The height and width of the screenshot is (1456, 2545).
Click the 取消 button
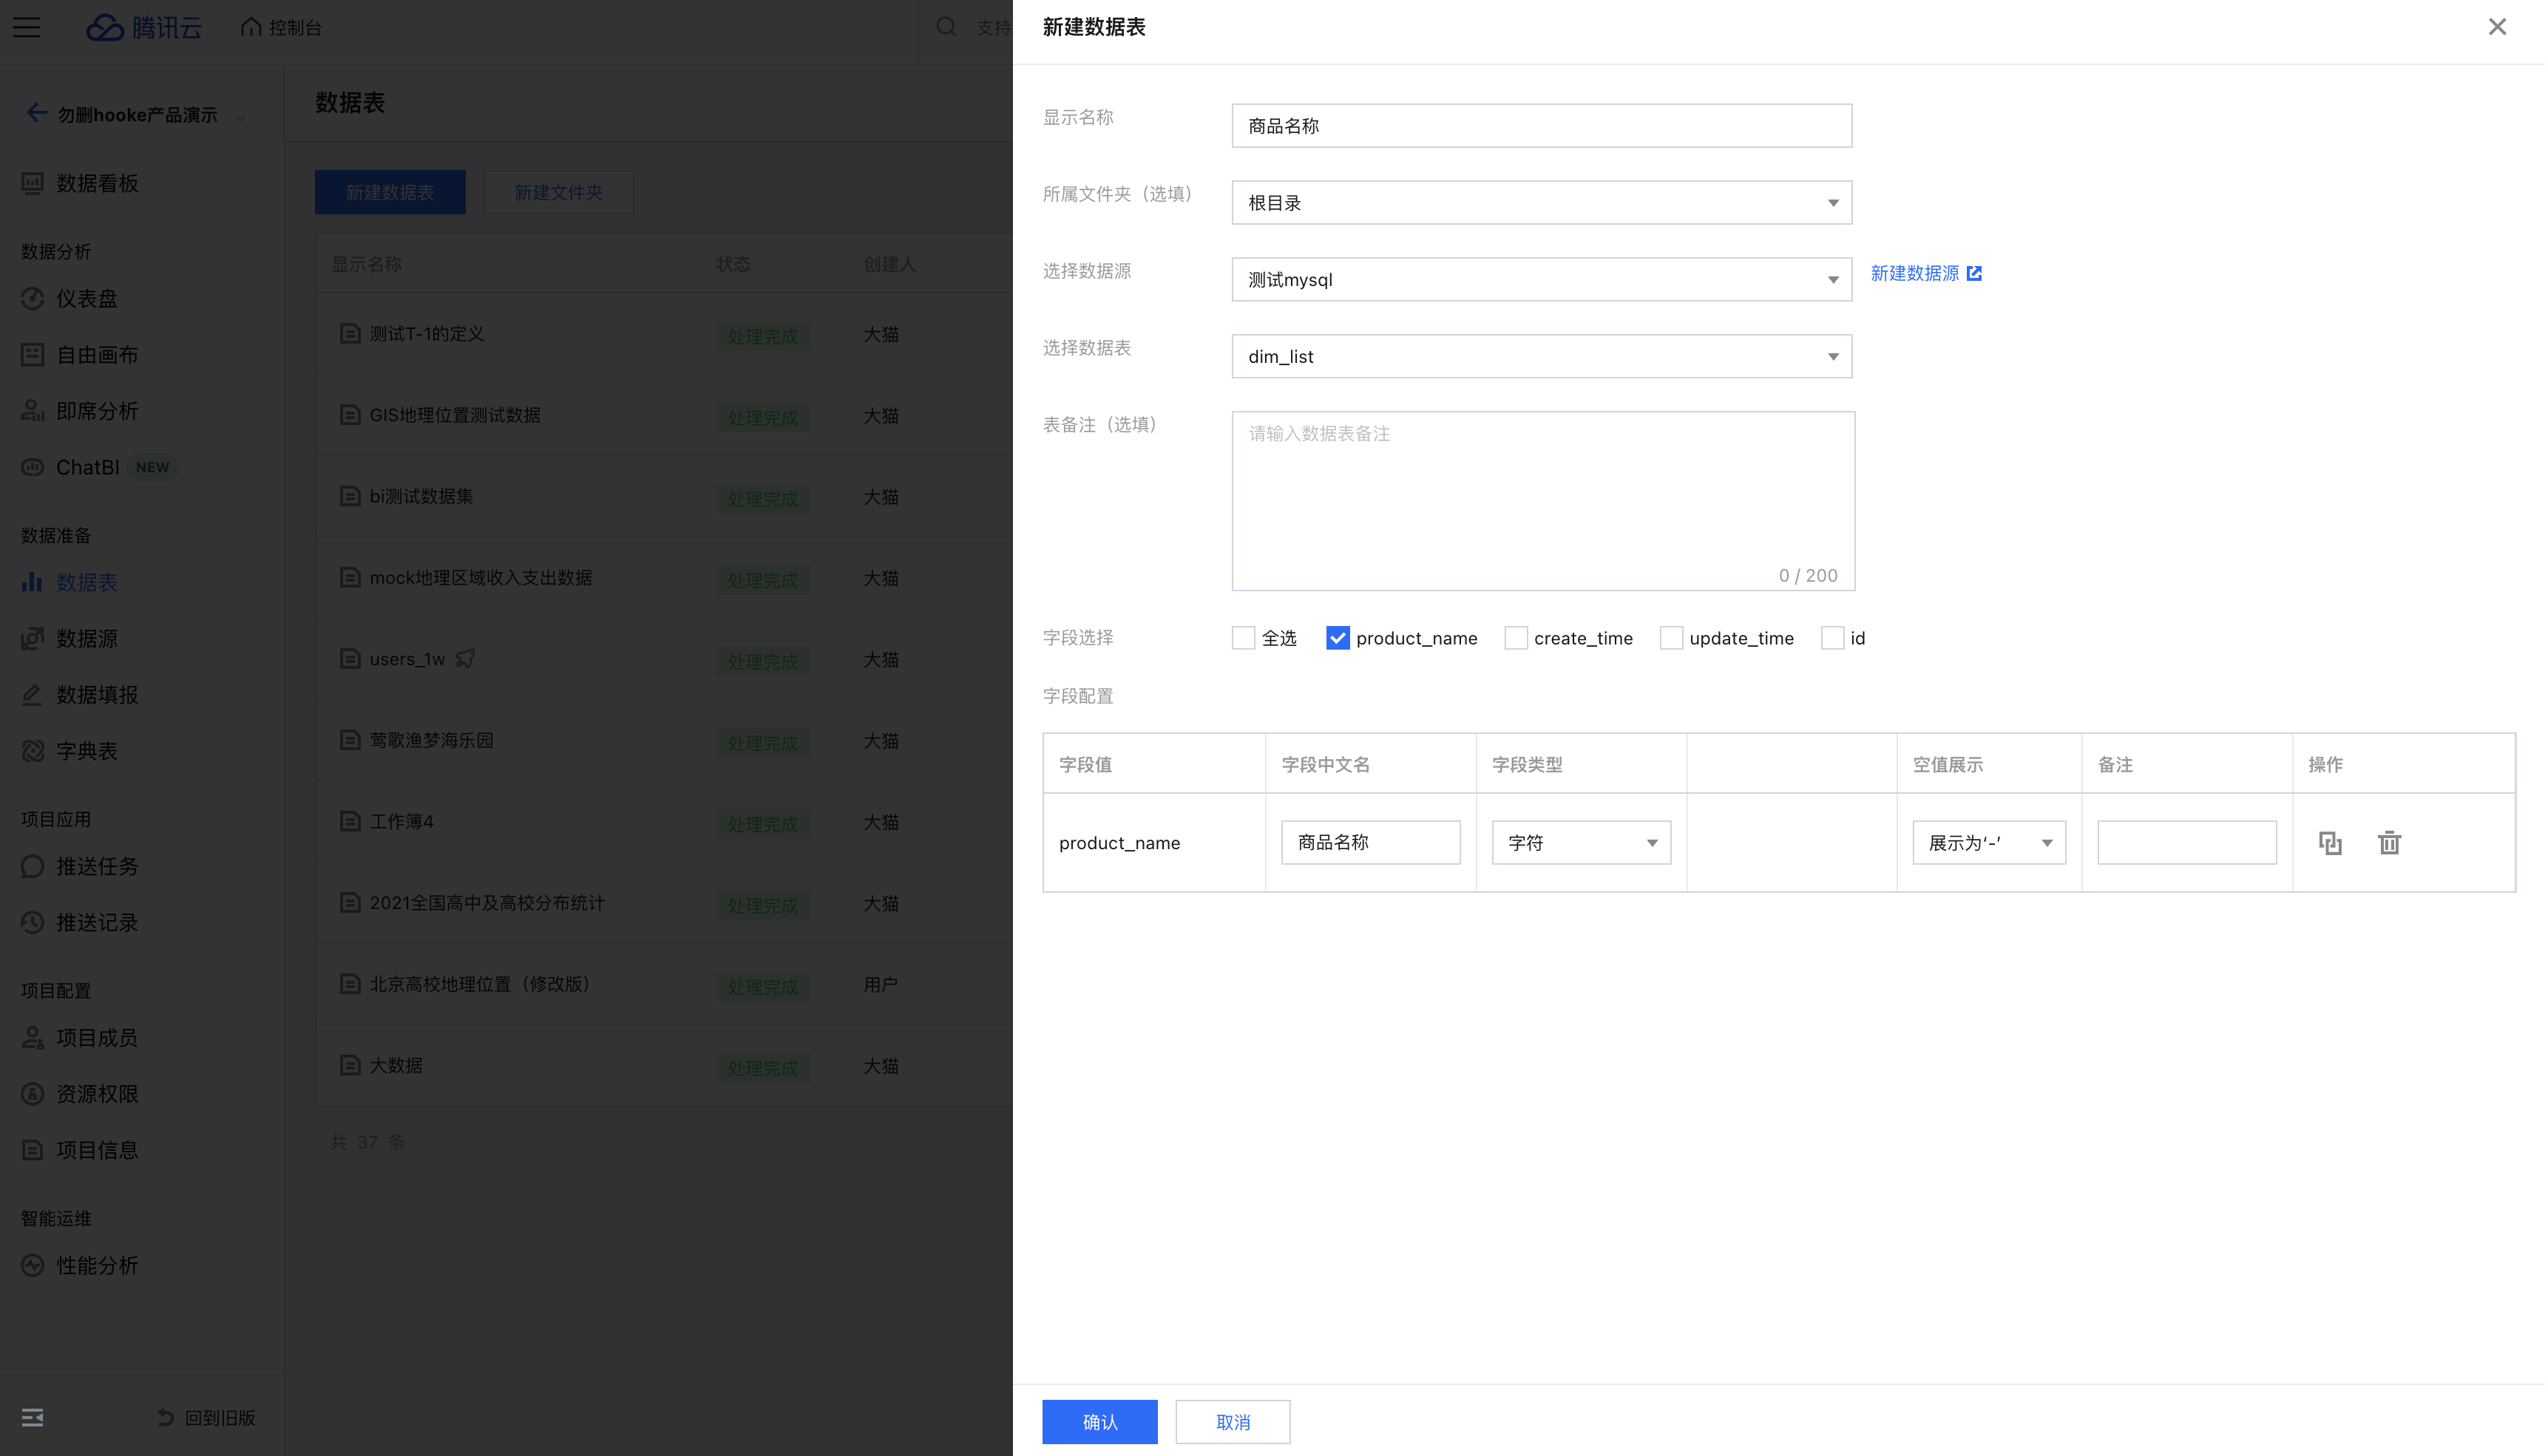(x=1233, y=1421)
